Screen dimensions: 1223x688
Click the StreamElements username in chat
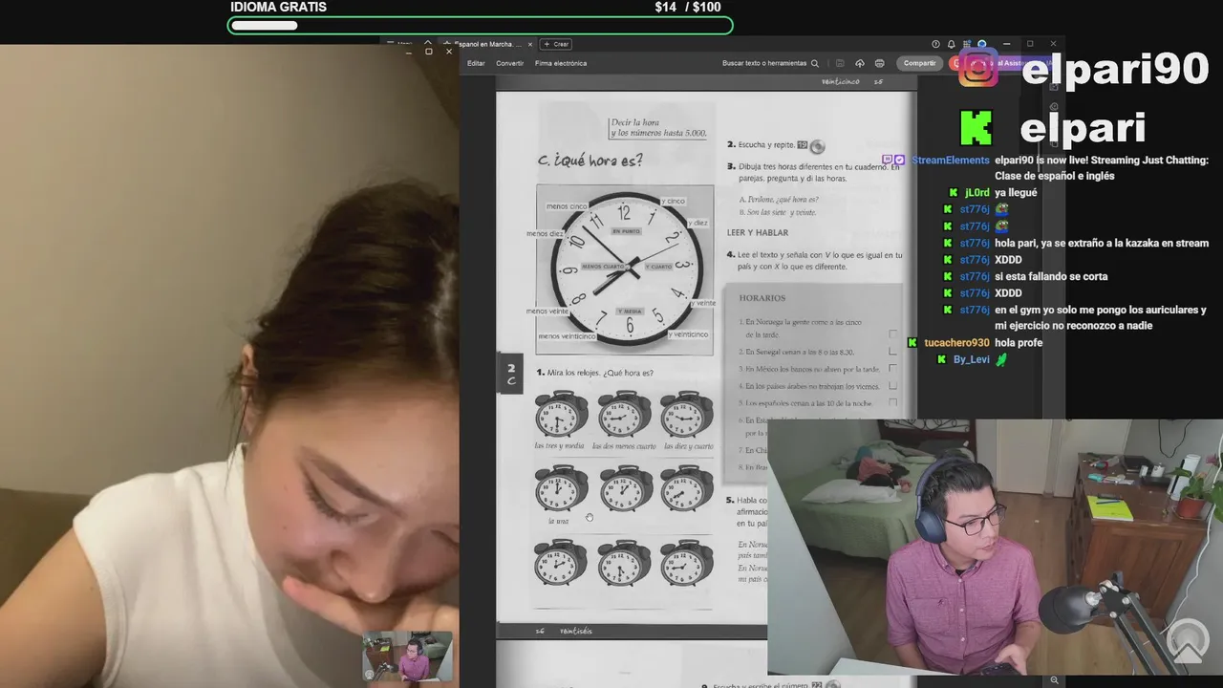point(951,161)
